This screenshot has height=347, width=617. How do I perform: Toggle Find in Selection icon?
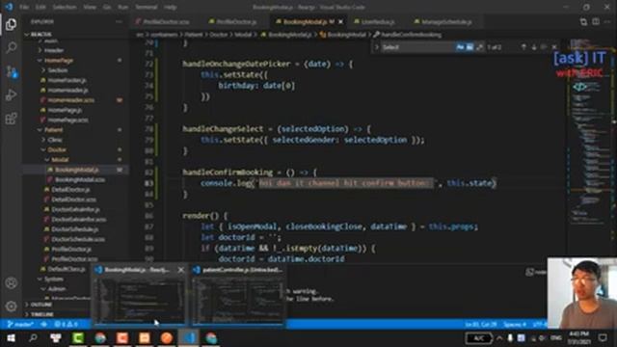click(x=544, y=47)
